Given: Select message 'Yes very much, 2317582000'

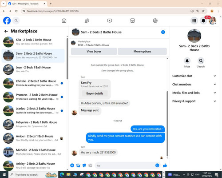Looking at the screenshot, I should (x=98, y=152).
